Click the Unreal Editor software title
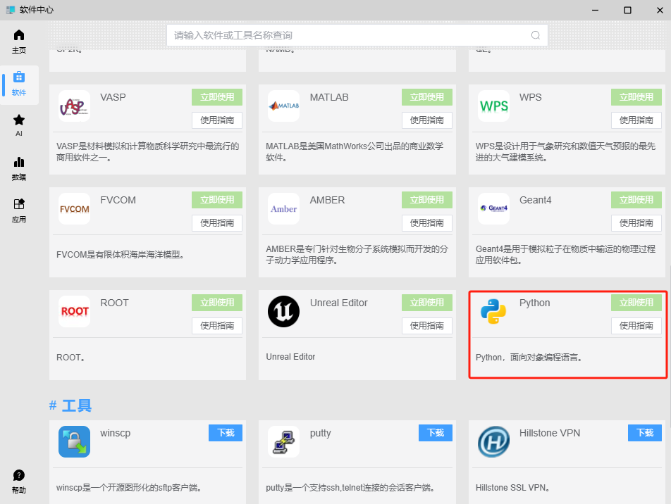Image resolution: width=671 pixels, height=504 pixels. pos(338,303)
